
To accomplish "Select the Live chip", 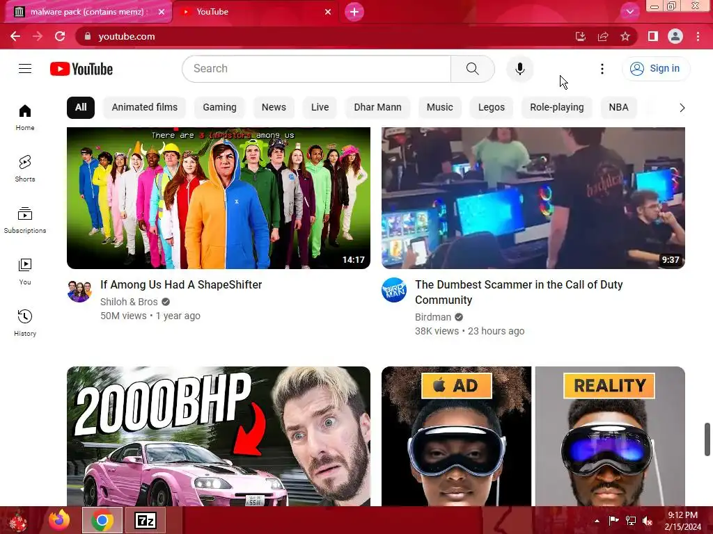I will (x=320, y=107).
